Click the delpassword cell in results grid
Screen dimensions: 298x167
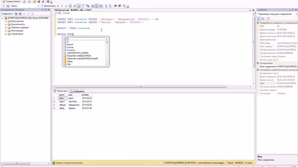click(74, 105)
